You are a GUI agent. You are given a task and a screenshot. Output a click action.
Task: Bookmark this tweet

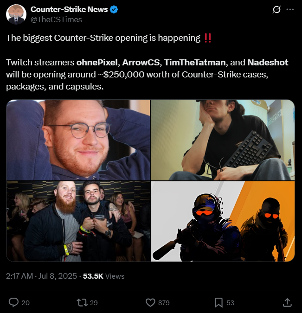tap(218, 303)
